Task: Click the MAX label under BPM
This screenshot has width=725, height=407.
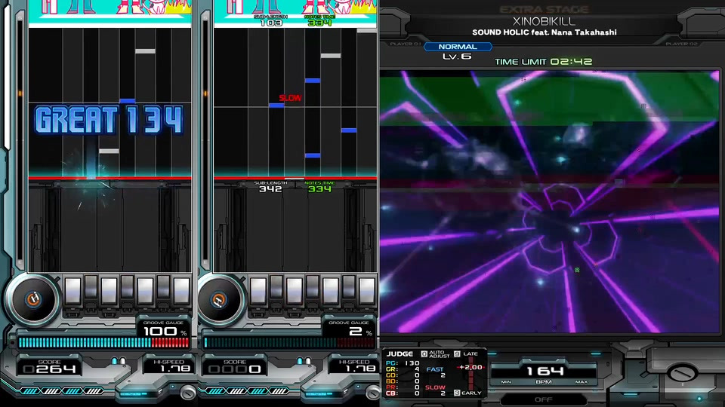Action: pos(582,382)
